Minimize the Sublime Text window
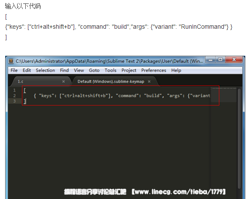 pos(211,60)
